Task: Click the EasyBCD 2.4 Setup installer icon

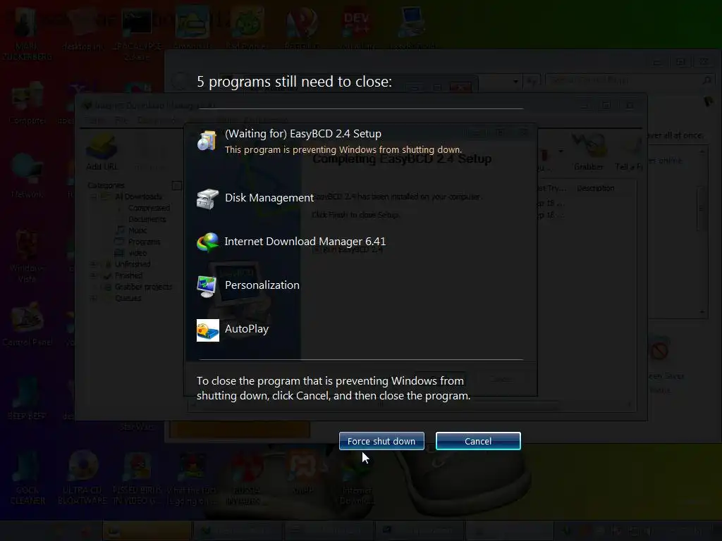Action: pyautogui.click(x=207, y=141)
